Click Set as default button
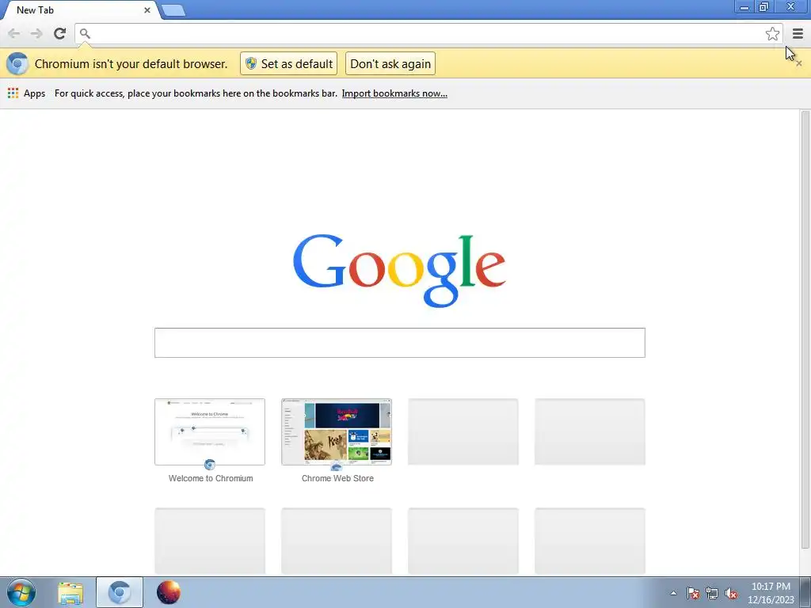Viewport: 811px width, 608px height. coord(288,63)
